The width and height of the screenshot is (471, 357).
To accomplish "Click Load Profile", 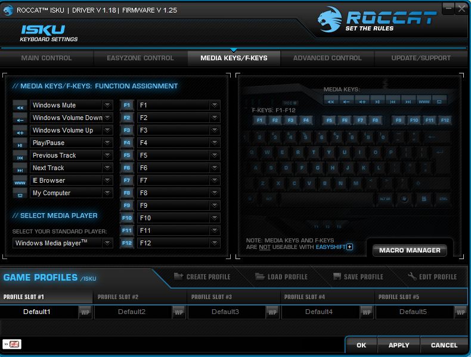I will pos(281,276).
